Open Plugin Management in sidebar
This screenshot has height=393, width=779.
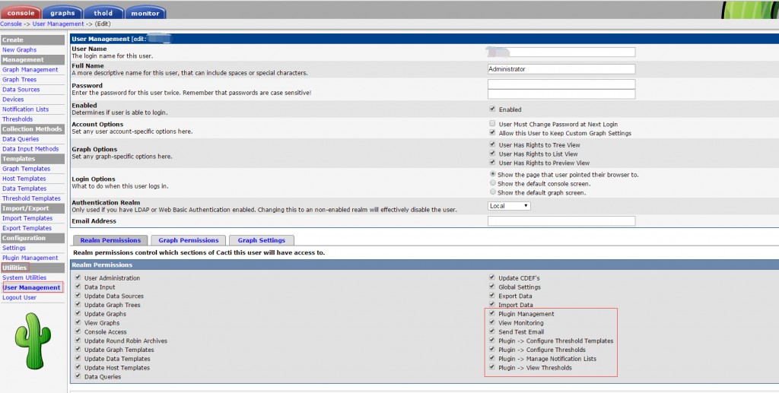coord(30,258)
